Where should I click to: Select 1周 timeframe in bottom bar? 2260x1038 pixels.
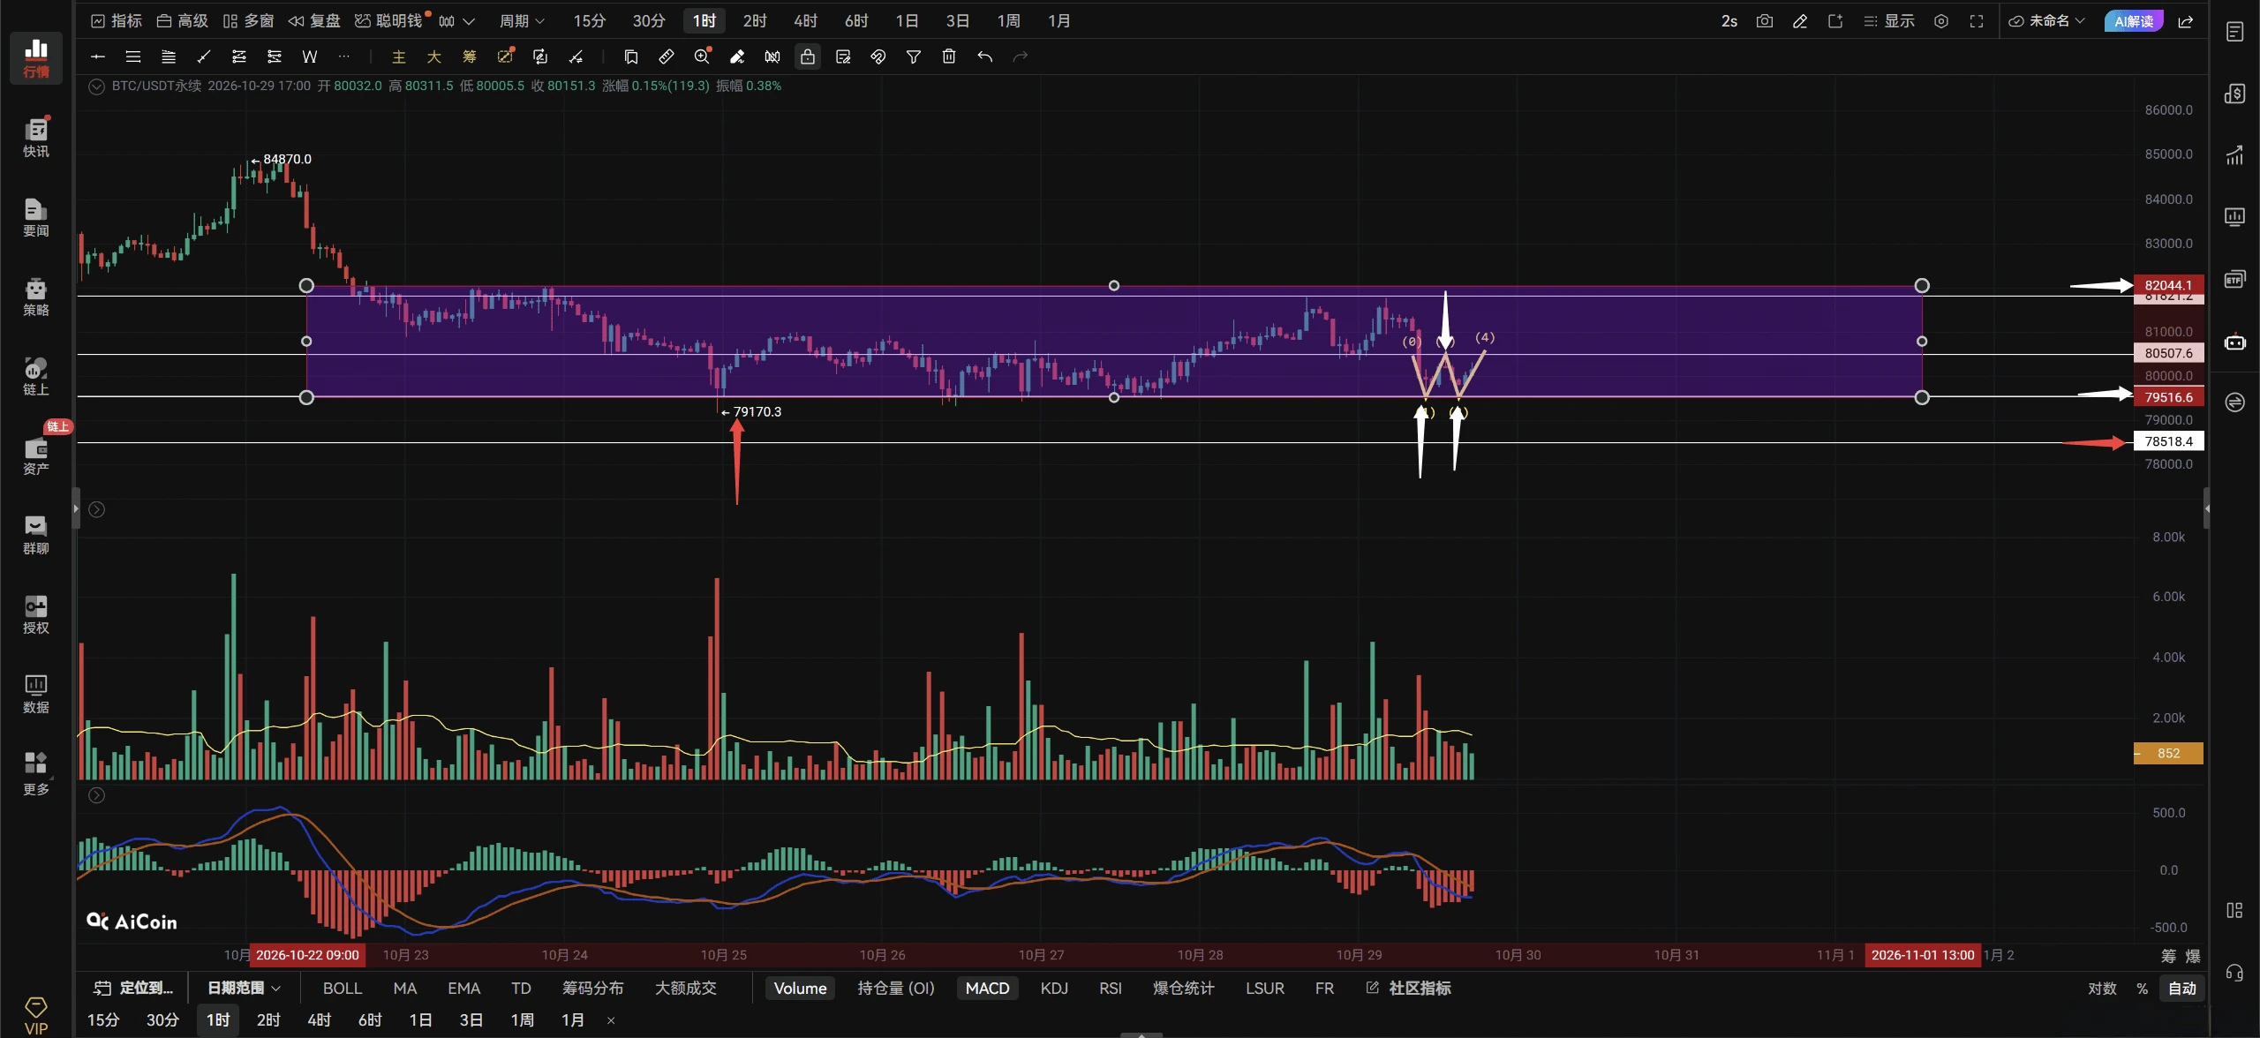pos(522,1019)
